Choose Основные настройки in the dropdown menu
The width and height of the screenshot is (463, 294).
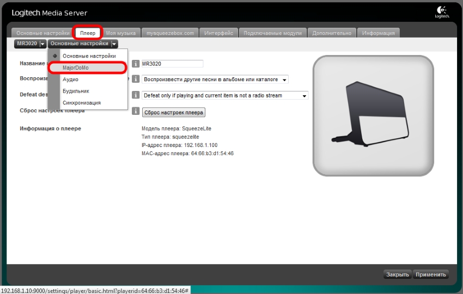coord(88,56)
